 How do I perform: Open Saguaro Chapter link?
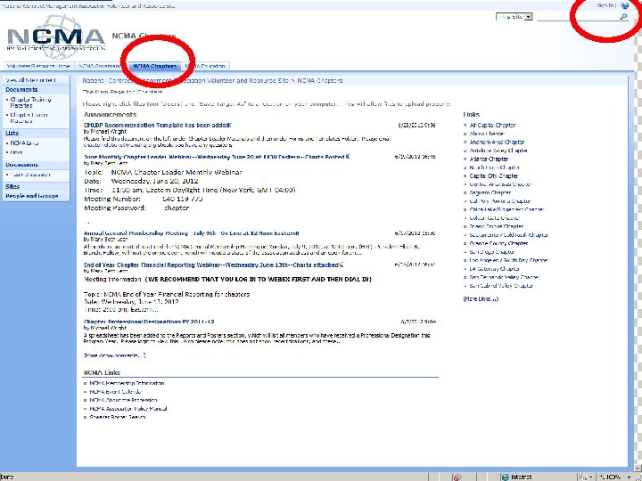pyautogui.click(x=490, y=192)
